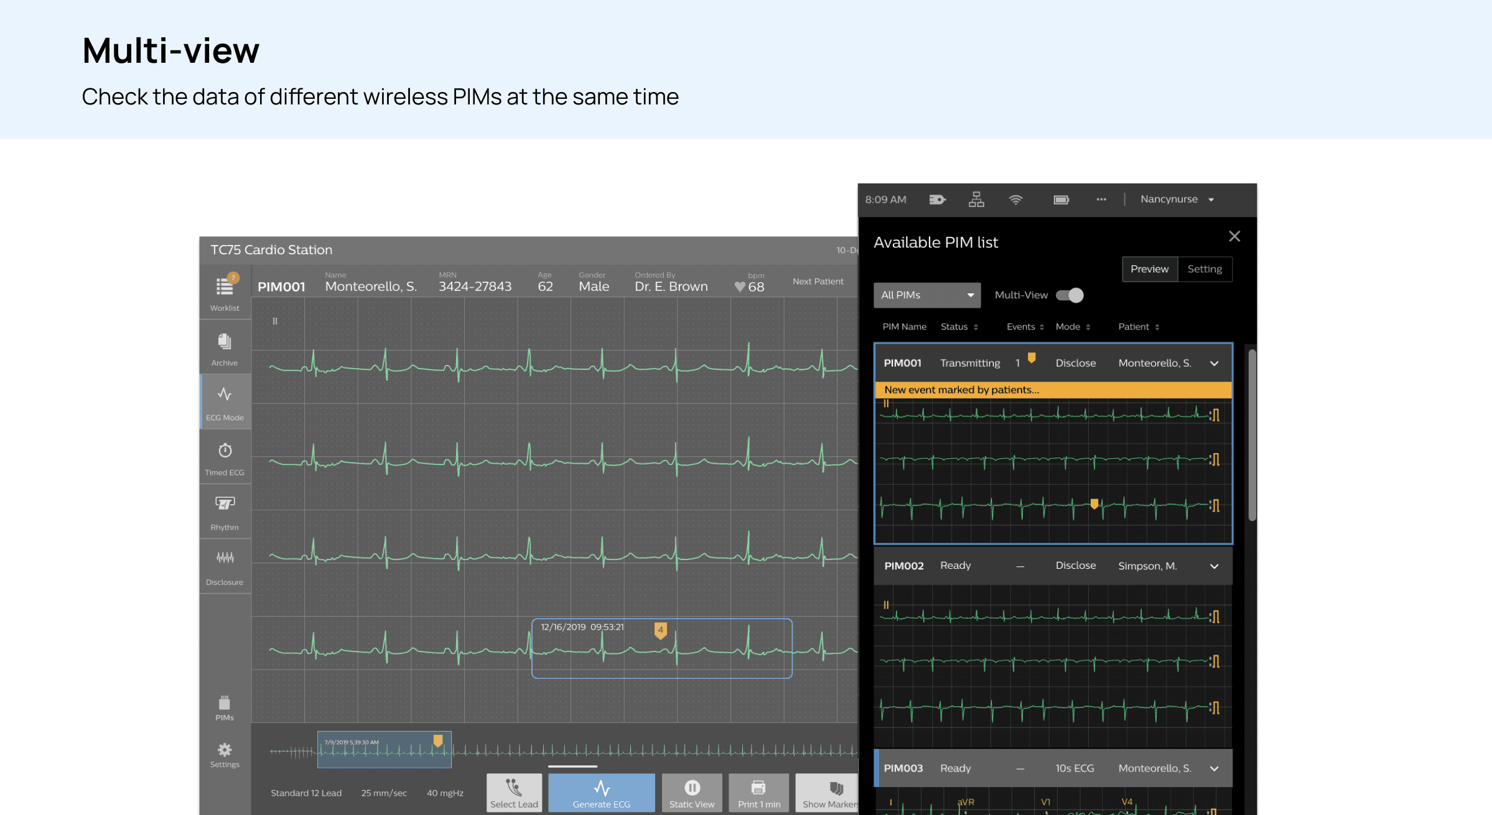Switch to the Preview tab

coord(1149,269)
